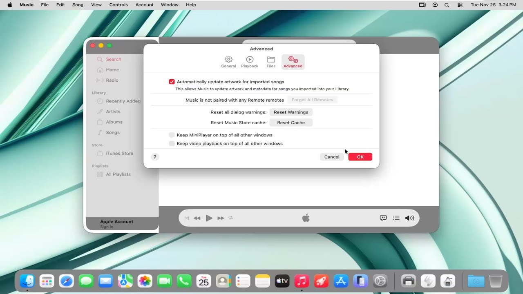Switch to the Files settings tab
The width and height of the screenshot is (523, 294).
click(x=271, y=62)
